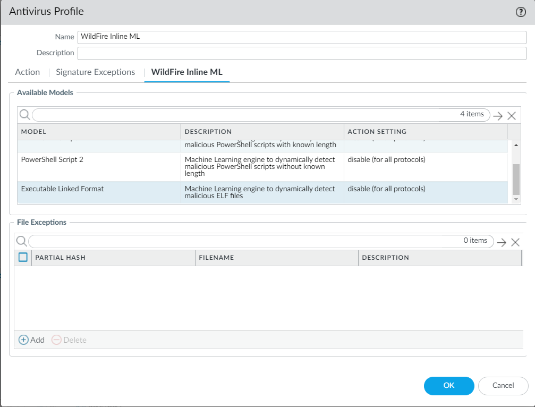Open action setting for Executable Linked Format

point(386,189)
